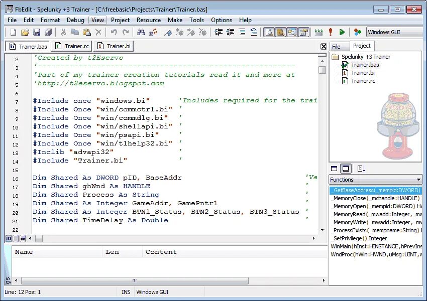Clear all bookmarks icon
The width and height of the screenshot is (427, 301).
pyautogui.click(x=202, y=32)
